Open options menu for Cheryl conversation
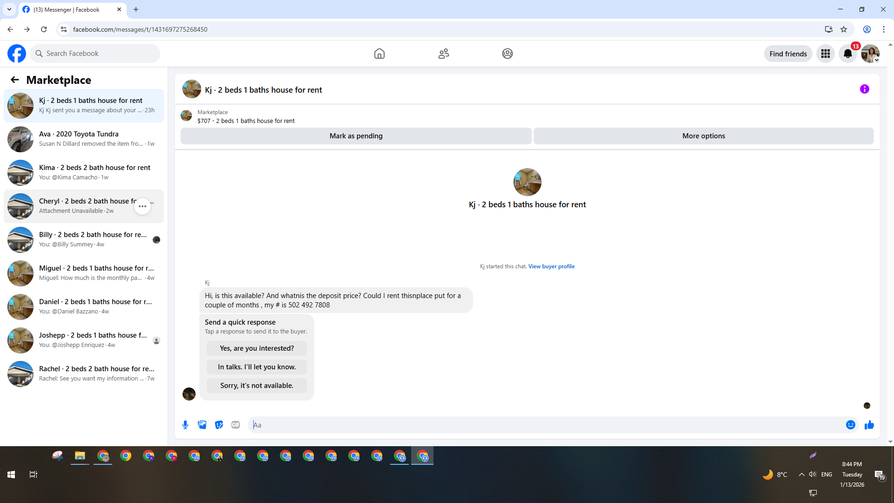The width and height of the screenshot is (894, 503). (x=142, y=206)
